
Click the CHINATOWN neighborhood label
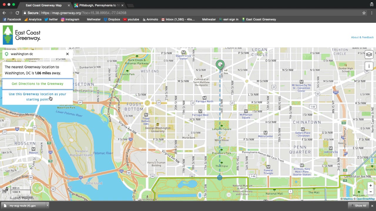pos(307,122)
